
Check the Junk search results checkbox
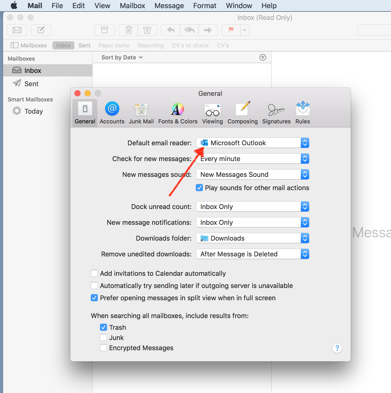tap(103, 337)
